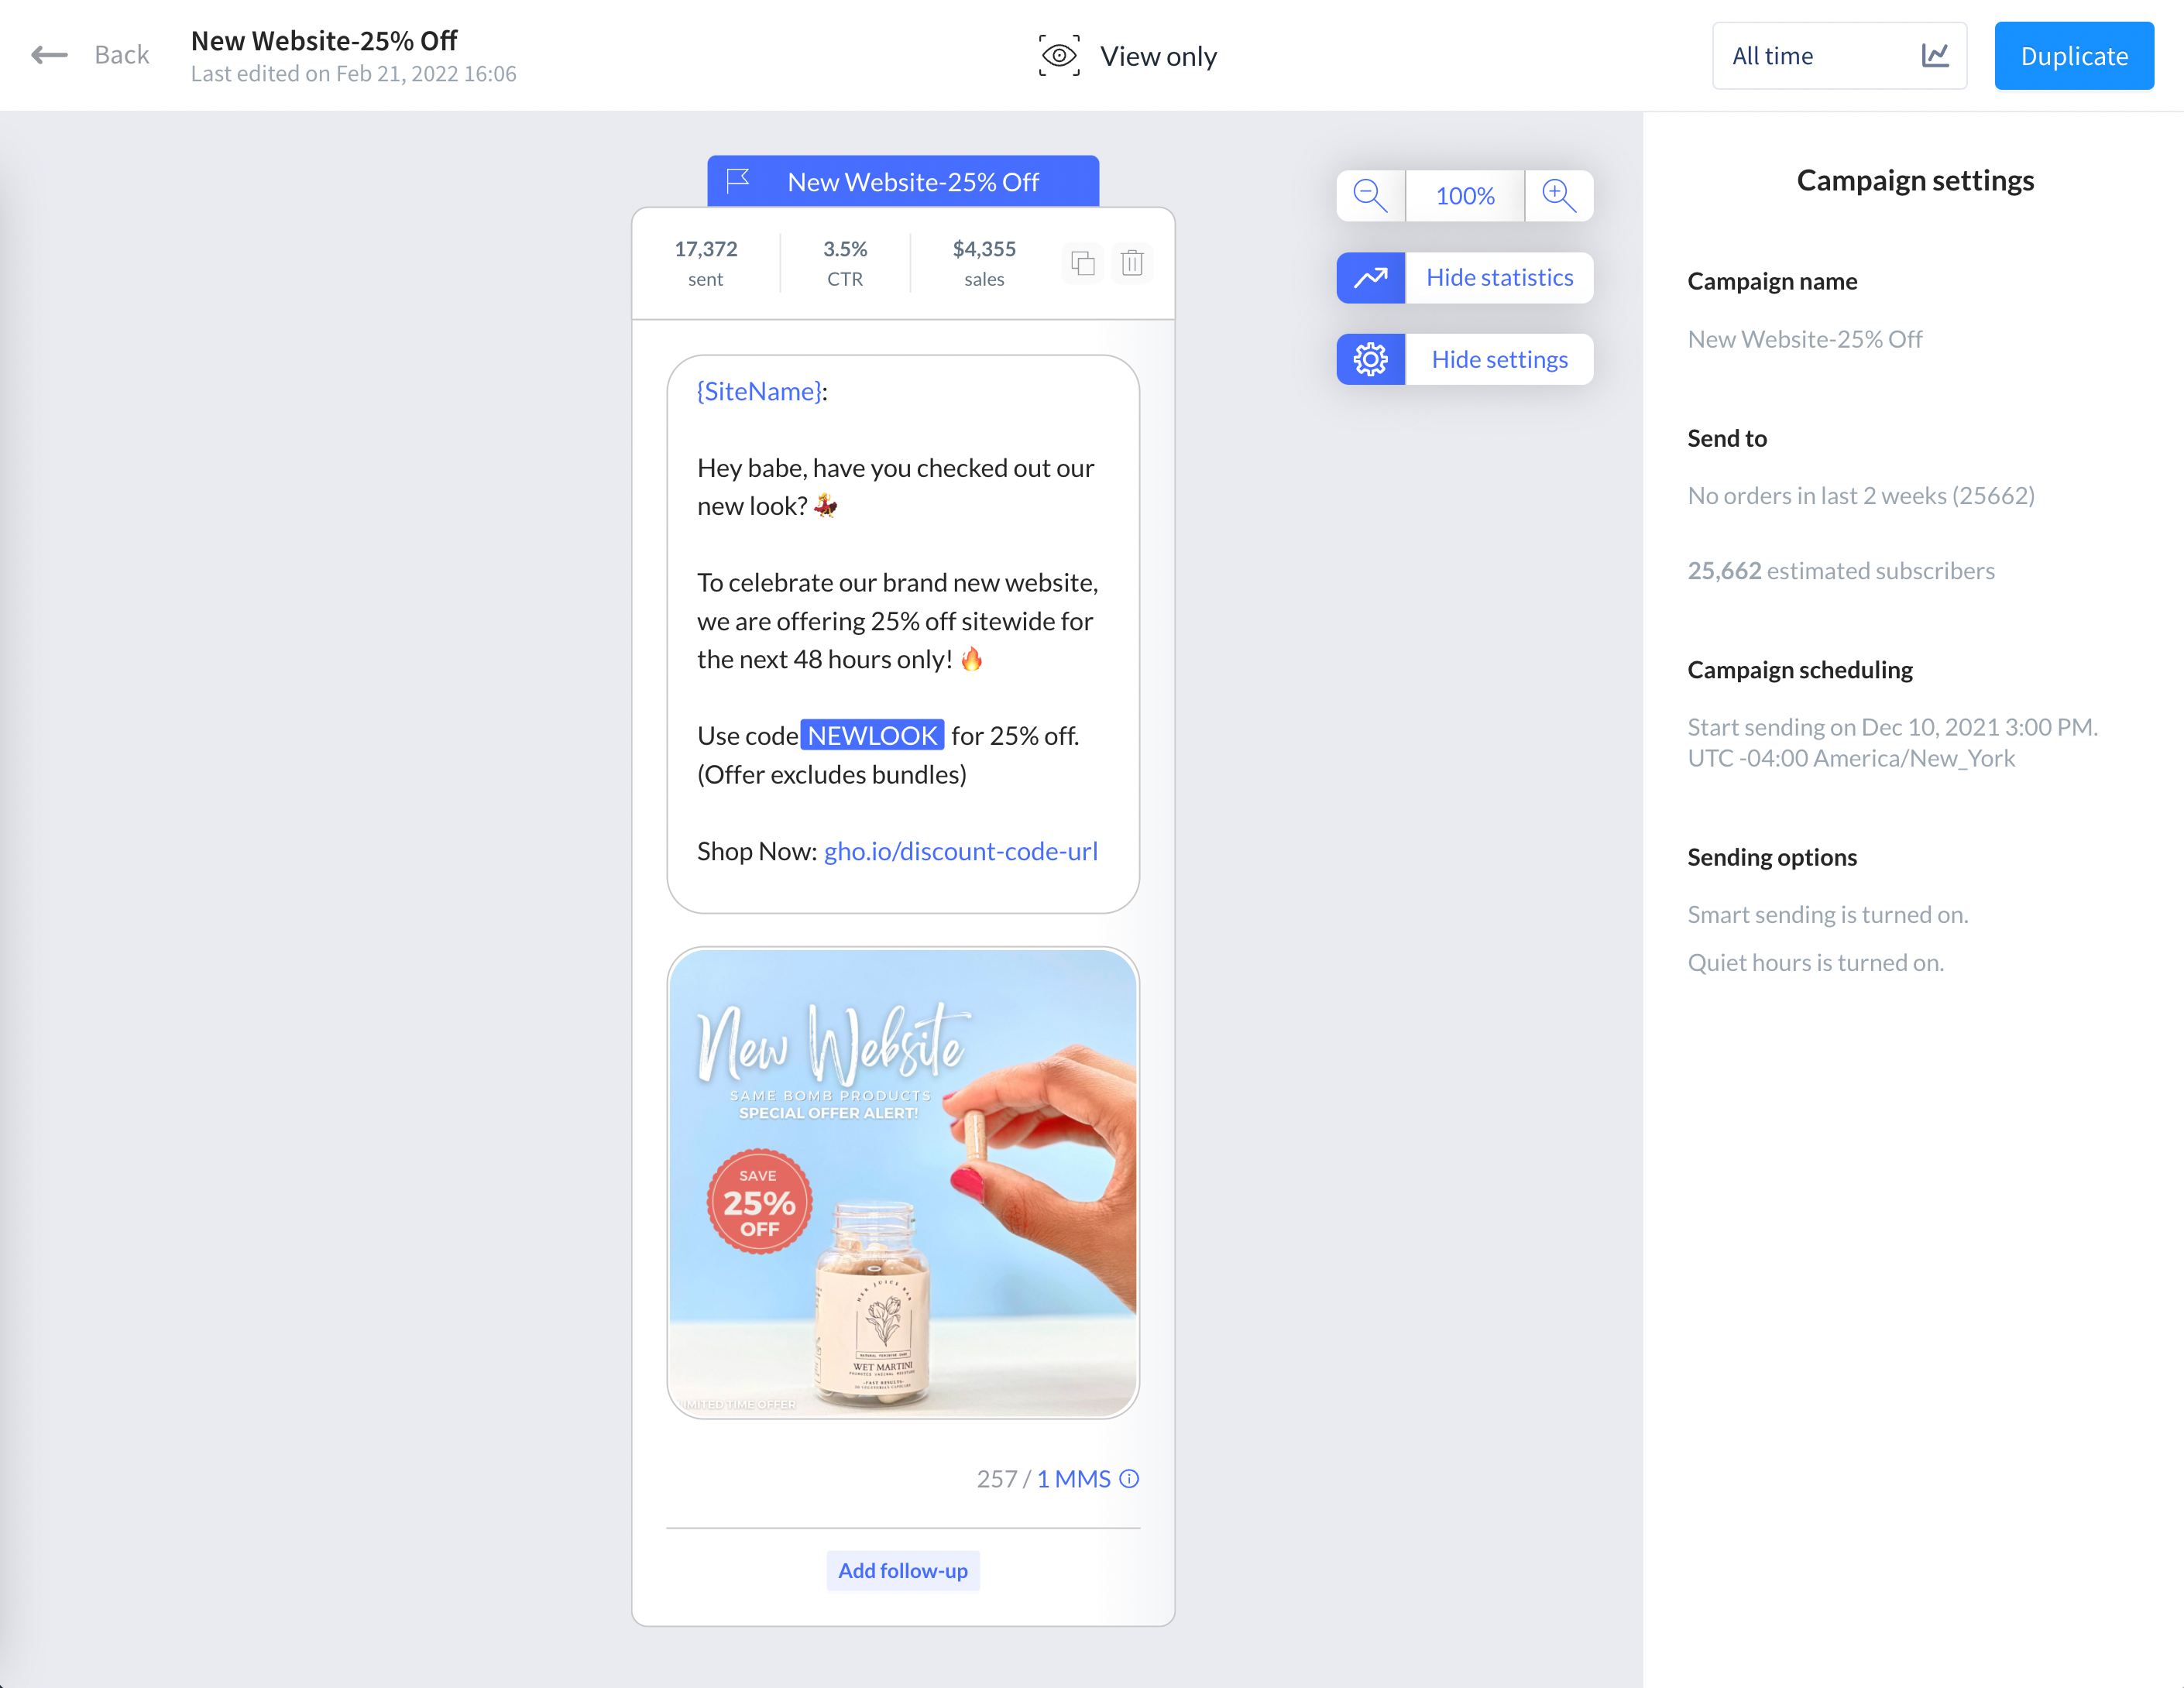Hide statistics panel

1499,278
